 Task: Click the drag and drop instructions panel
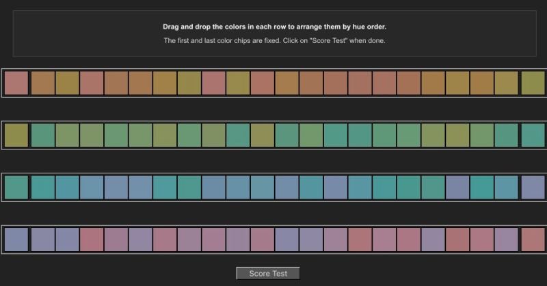(x=273, y=33)
